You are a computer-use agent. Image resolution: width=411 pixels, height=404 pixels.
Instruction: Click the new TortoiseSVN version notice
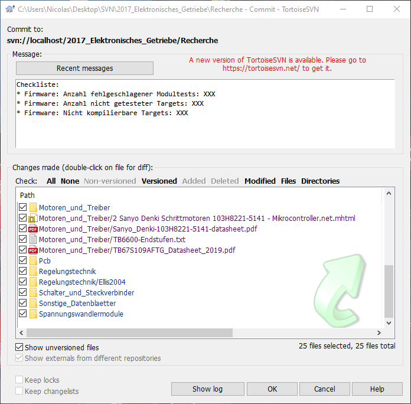coord(278,64)
